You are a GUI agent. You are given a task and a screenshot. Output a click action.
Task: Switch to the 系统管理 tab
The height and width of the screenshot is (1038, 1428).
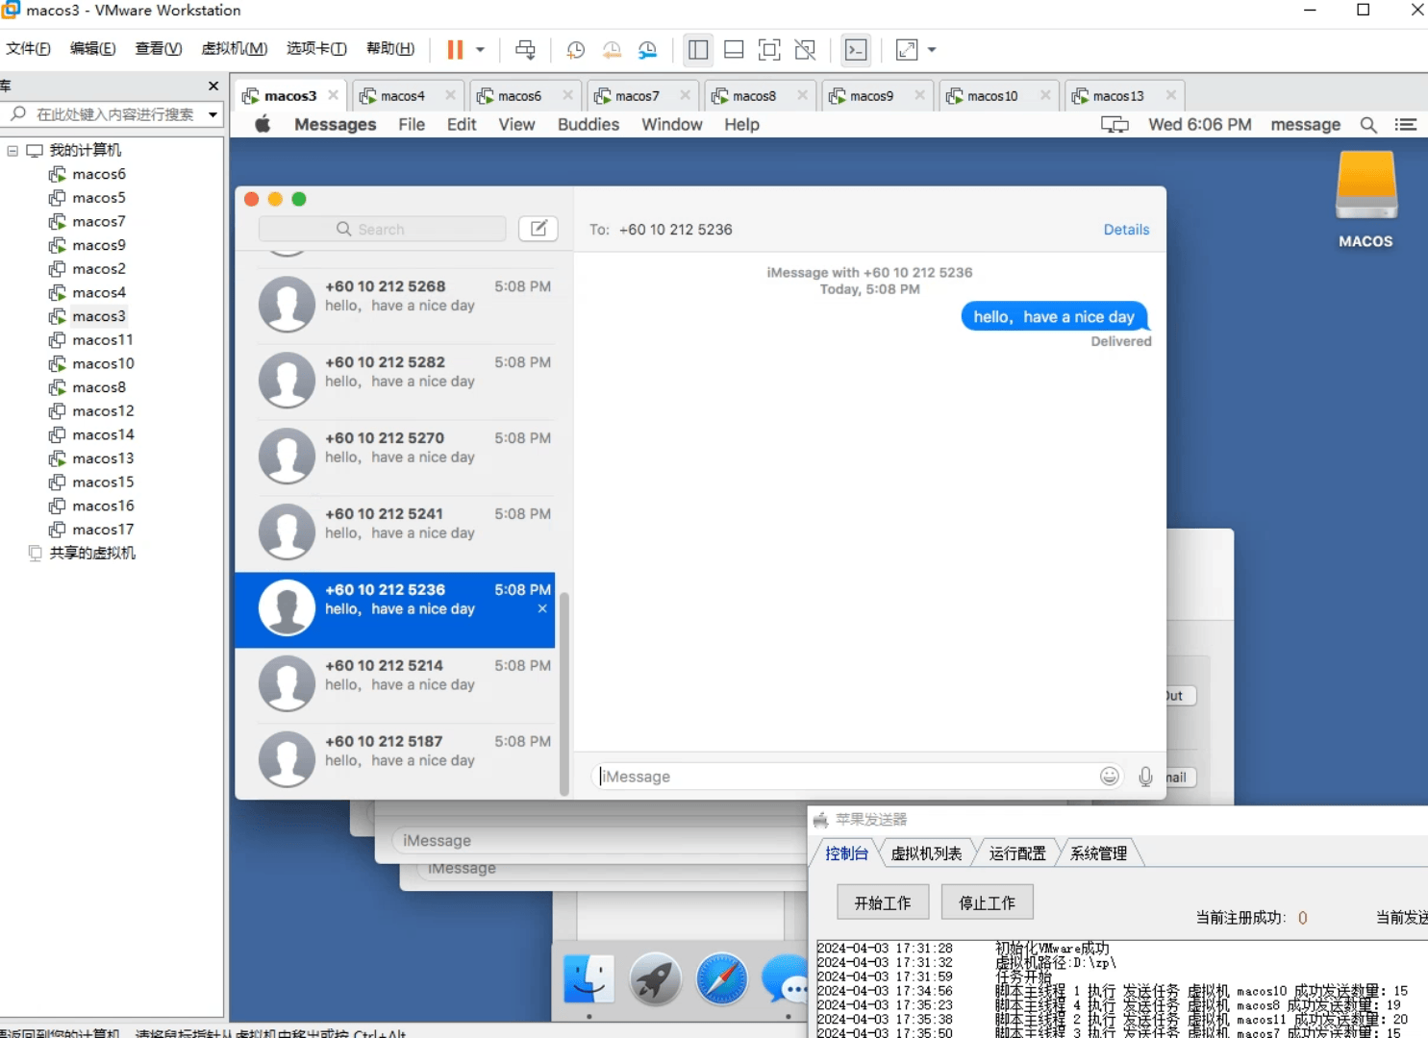click(1098, 853)
